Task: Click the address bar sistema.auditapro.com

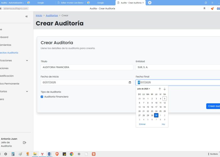Action: [x=16, y=8]
